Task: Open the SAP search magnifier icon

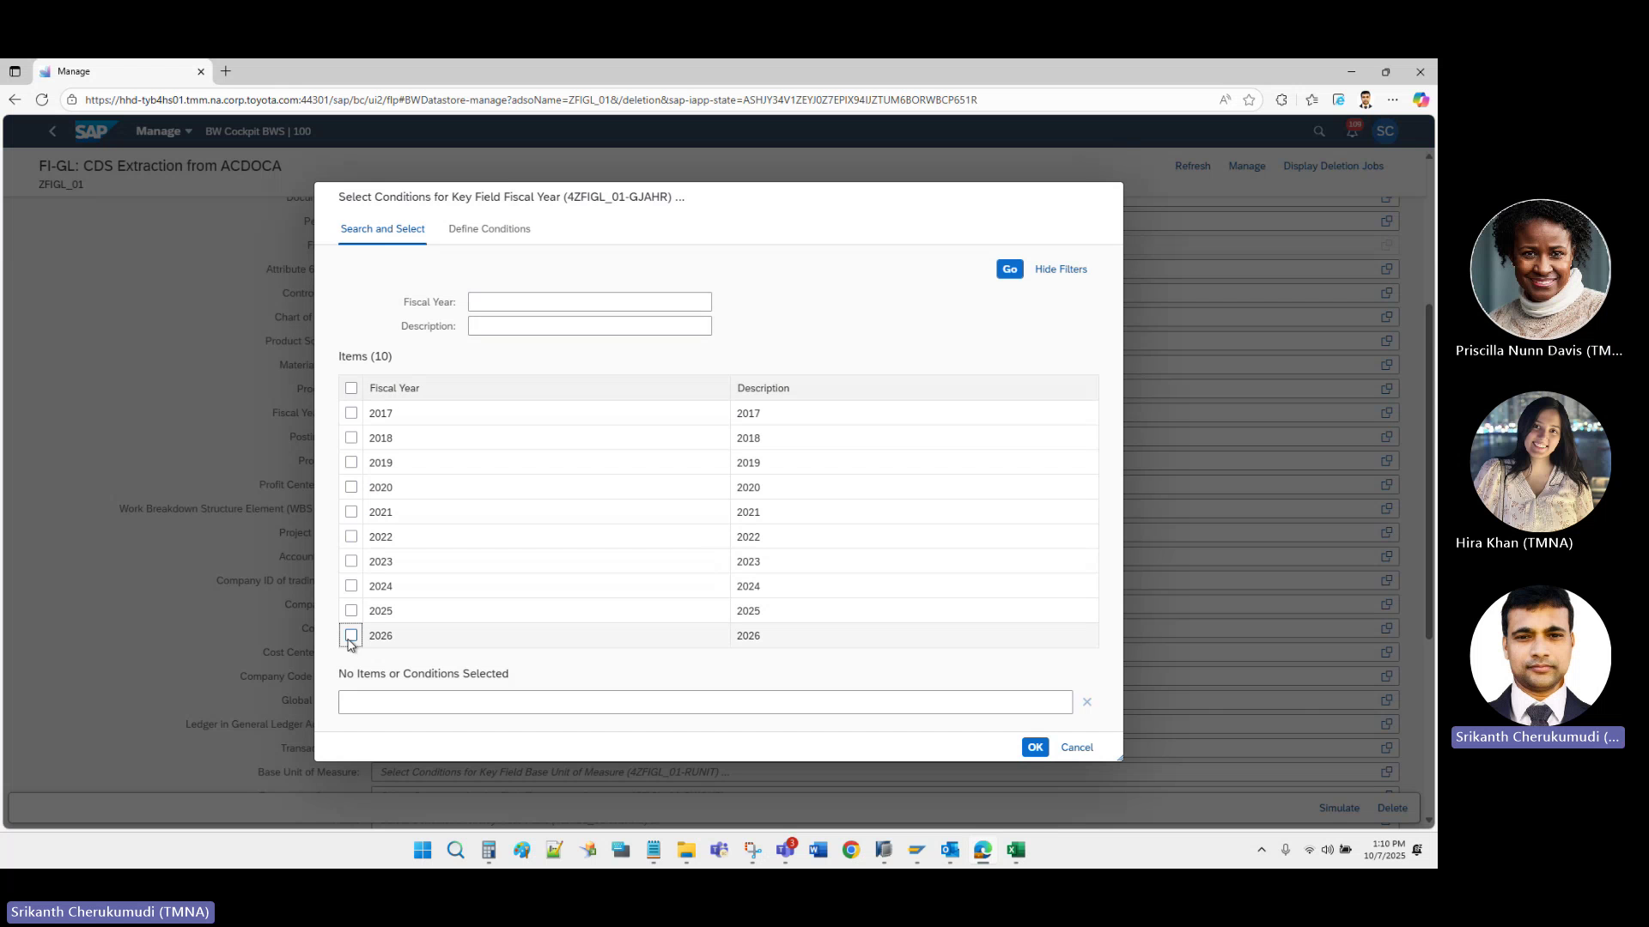Action: point(1318,130)
